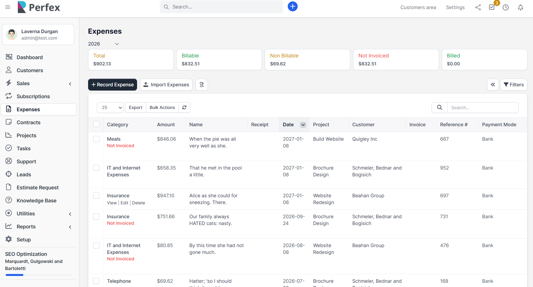Image resolution: width=533 pixels, height=287 pixels.
Task: Click the SEO Optimization progress bar
Action: [38, 275]
